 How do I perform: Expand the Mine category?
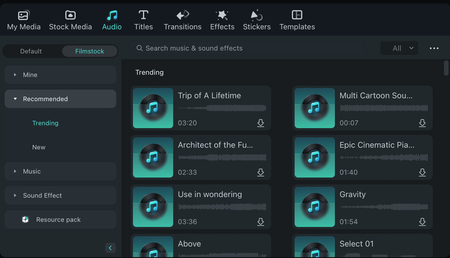60,75
